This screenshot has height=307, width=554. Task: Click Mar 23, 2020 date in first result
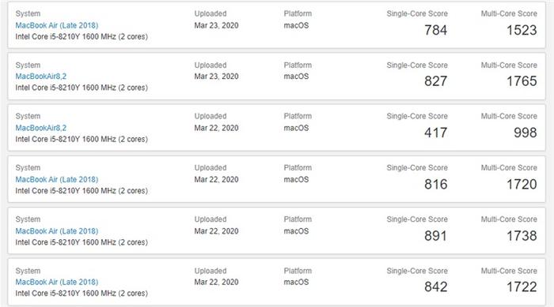(216, 25)
